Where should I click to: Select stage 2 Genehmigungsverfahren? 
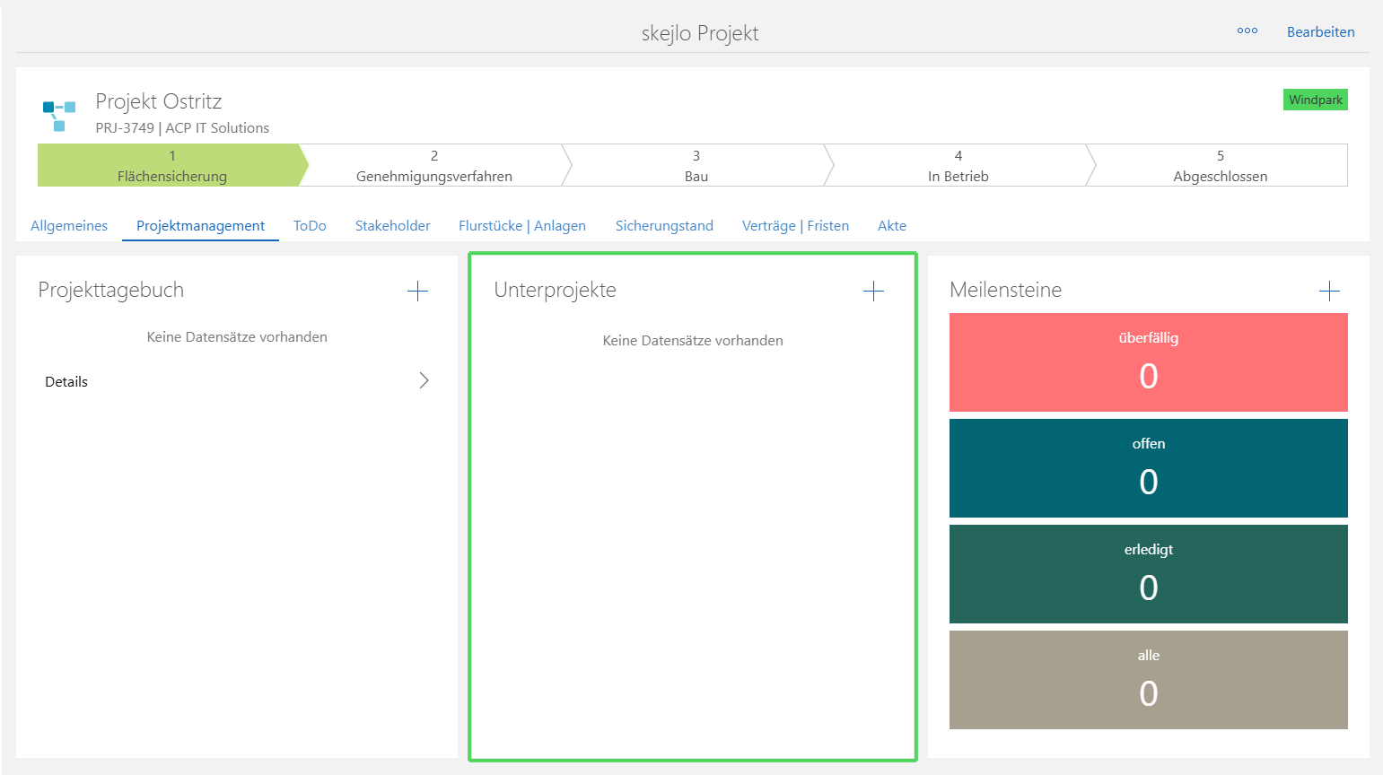click(434, 166)
